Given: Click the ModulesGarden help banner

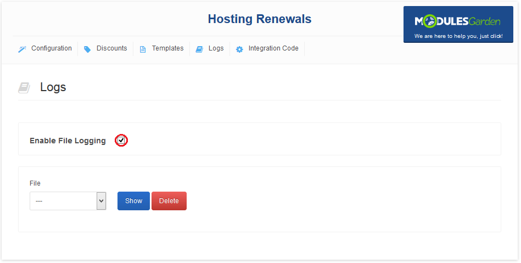Looking at the screenshot, I should point(458,24).
